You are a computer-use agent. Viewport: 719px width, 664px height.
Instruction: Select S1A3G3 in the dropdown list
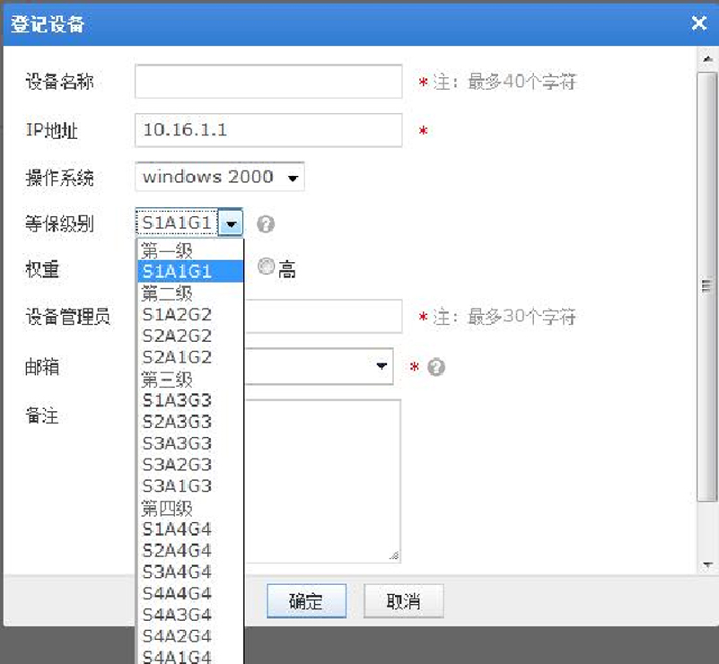190,400
